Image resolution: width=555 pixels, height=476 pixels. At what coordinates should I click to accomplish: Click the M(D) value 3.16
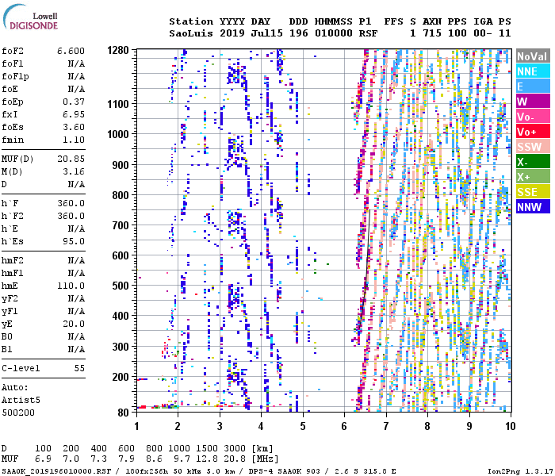coord(74,172)
